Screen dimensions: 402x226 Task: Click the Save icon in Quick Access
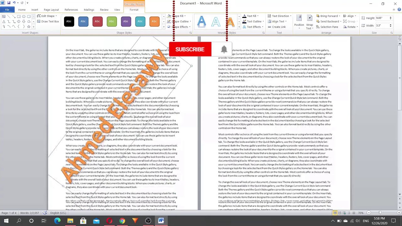pyautogui.click(x=8, y=3)
